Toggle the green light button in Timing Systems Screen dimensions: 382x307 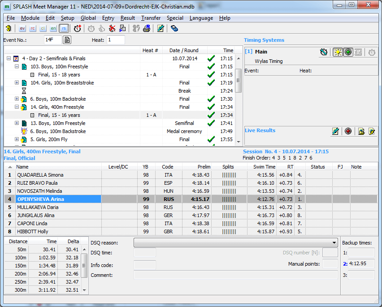click(x=348, y=52)
